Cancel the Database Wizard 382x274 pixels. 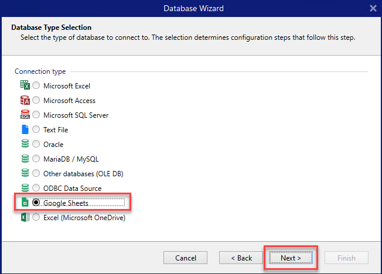185,258
